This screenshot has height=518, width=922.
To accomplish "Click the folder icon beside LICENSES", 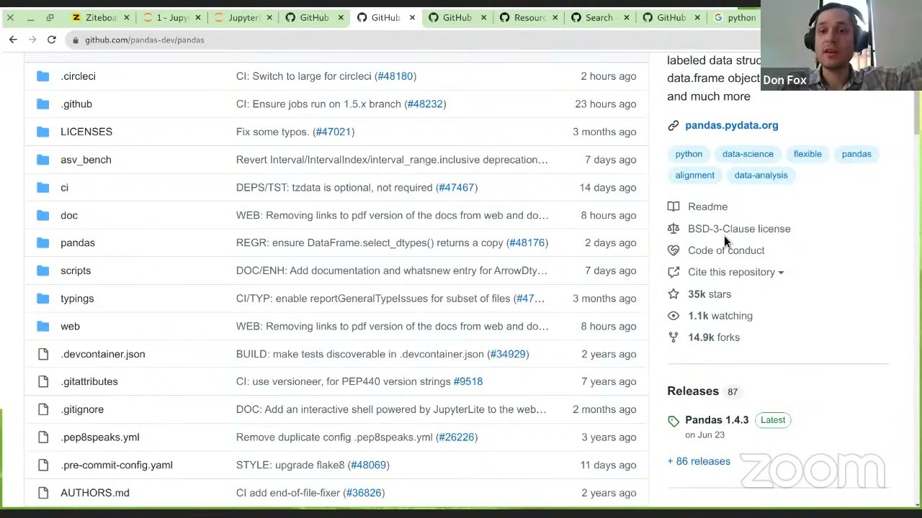I will click(x=43, y=132).
